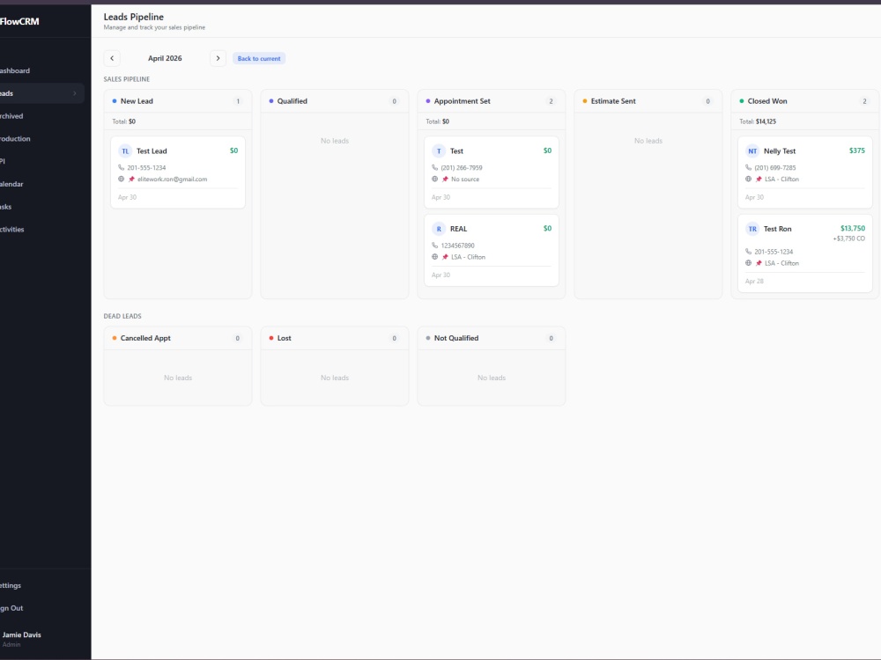The width and height of the screenshot is (881, 660).
Task: Click phone icon beside 201-555-1234 on Test Lead
Action: 121,167
